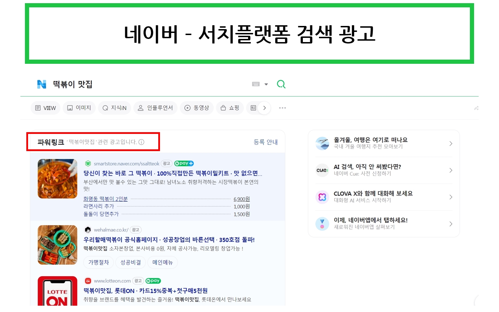Image resolution: width=499 pixels, height=312 pixels.
Task: Click the green shield icon before smartstore URL
Action: tap(88, 164)
